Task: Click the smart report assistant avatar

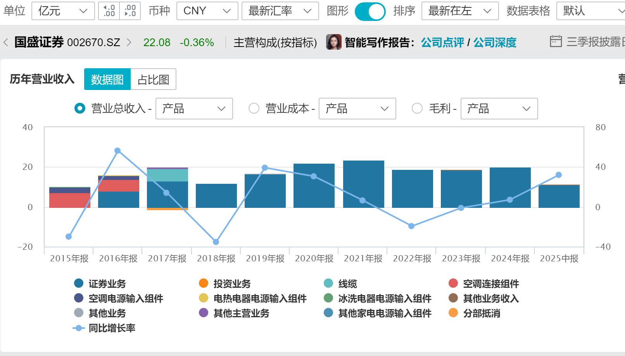Action: 333,42
